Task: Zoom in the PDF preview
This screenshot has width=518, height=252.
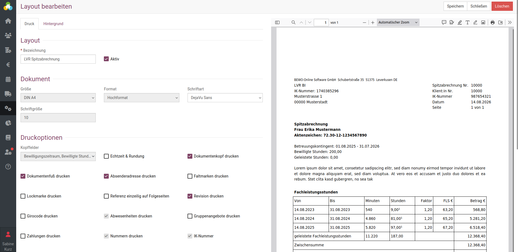Action: coord(373,22)
